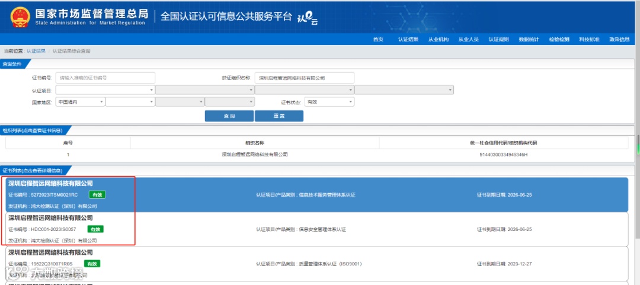Screen dimensions: 640x285
Task: Open the third-level 国家地区 dropdown
Action: tap(180, 102)
